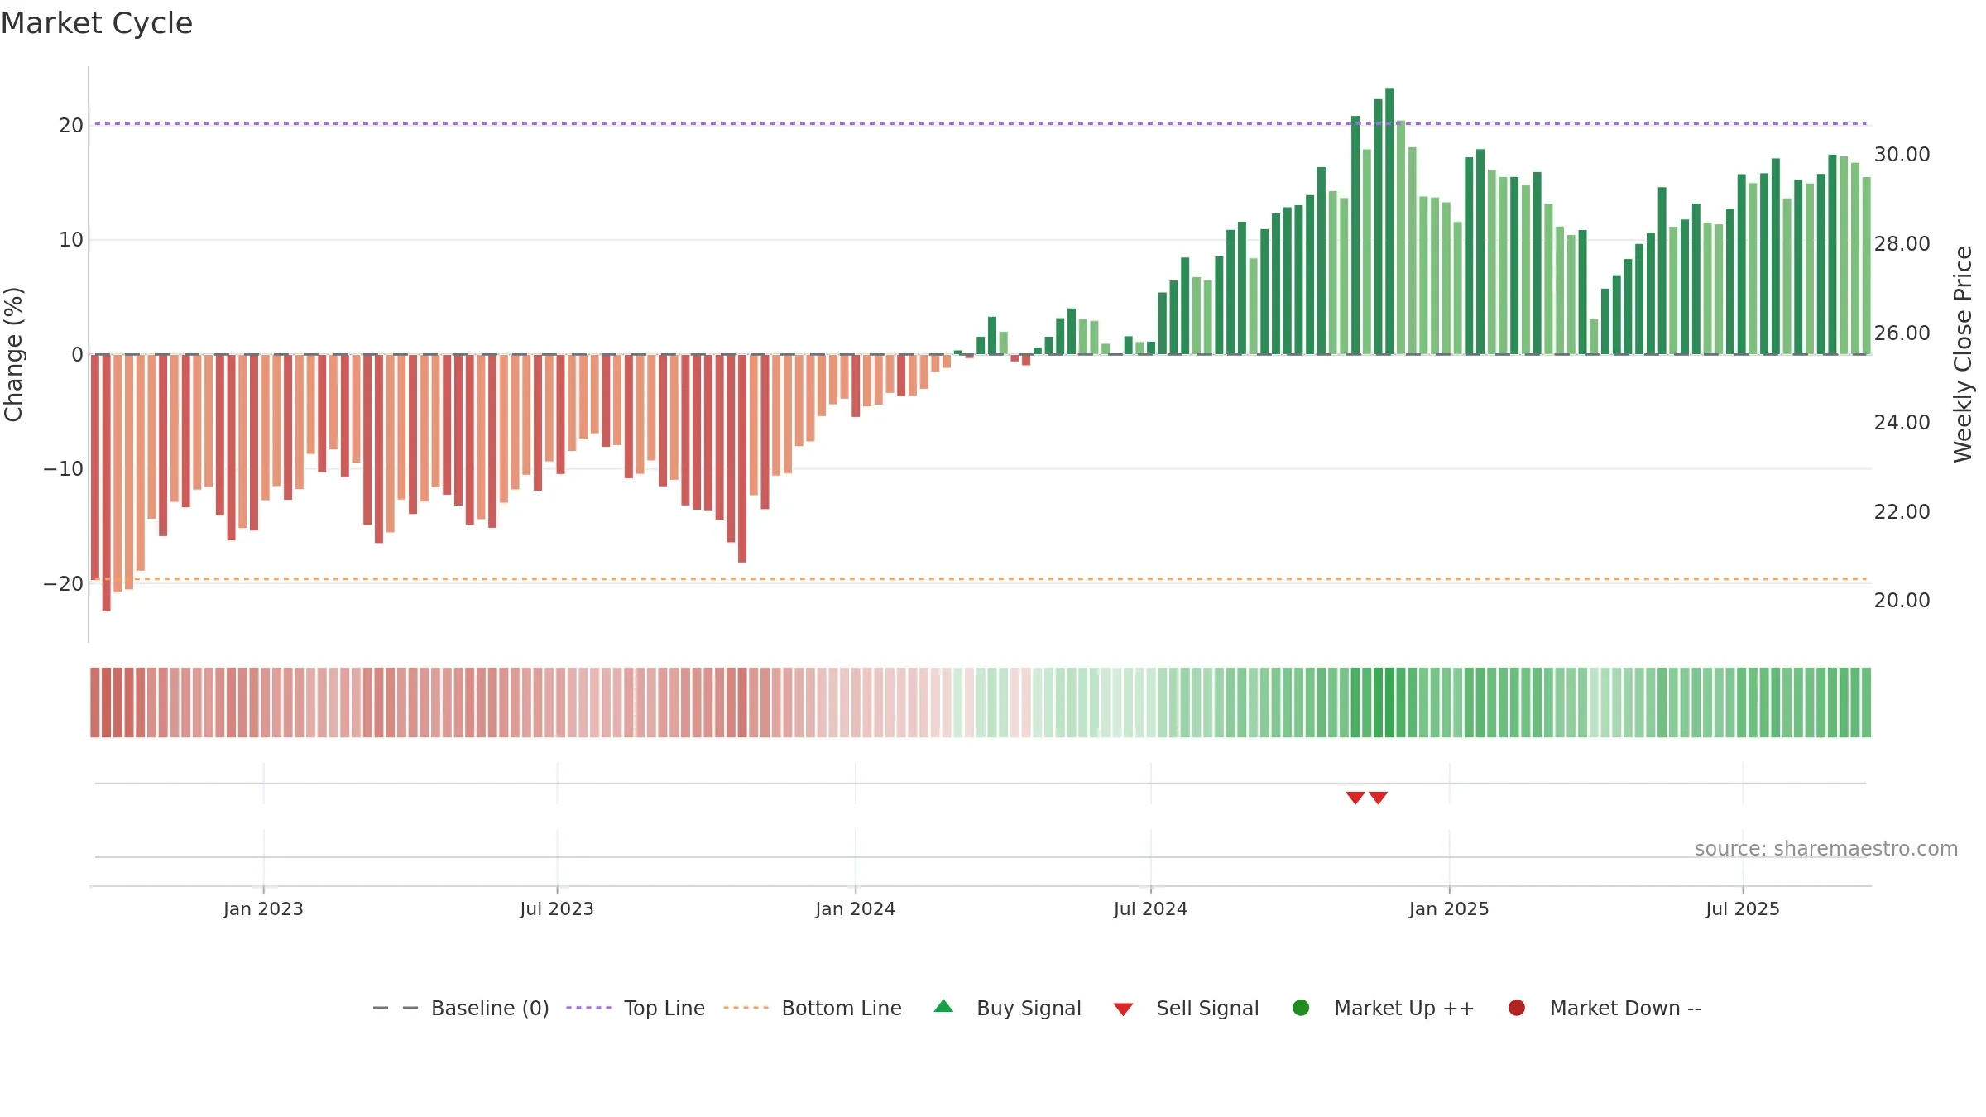This screenshot has width=1986, height=1117.
Task: Toggle the Market Up ++ legend entry
Action: (1383, 1008)
